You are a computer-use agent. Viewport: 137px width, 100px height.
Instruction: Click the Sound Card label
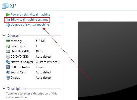pos(18,72)
